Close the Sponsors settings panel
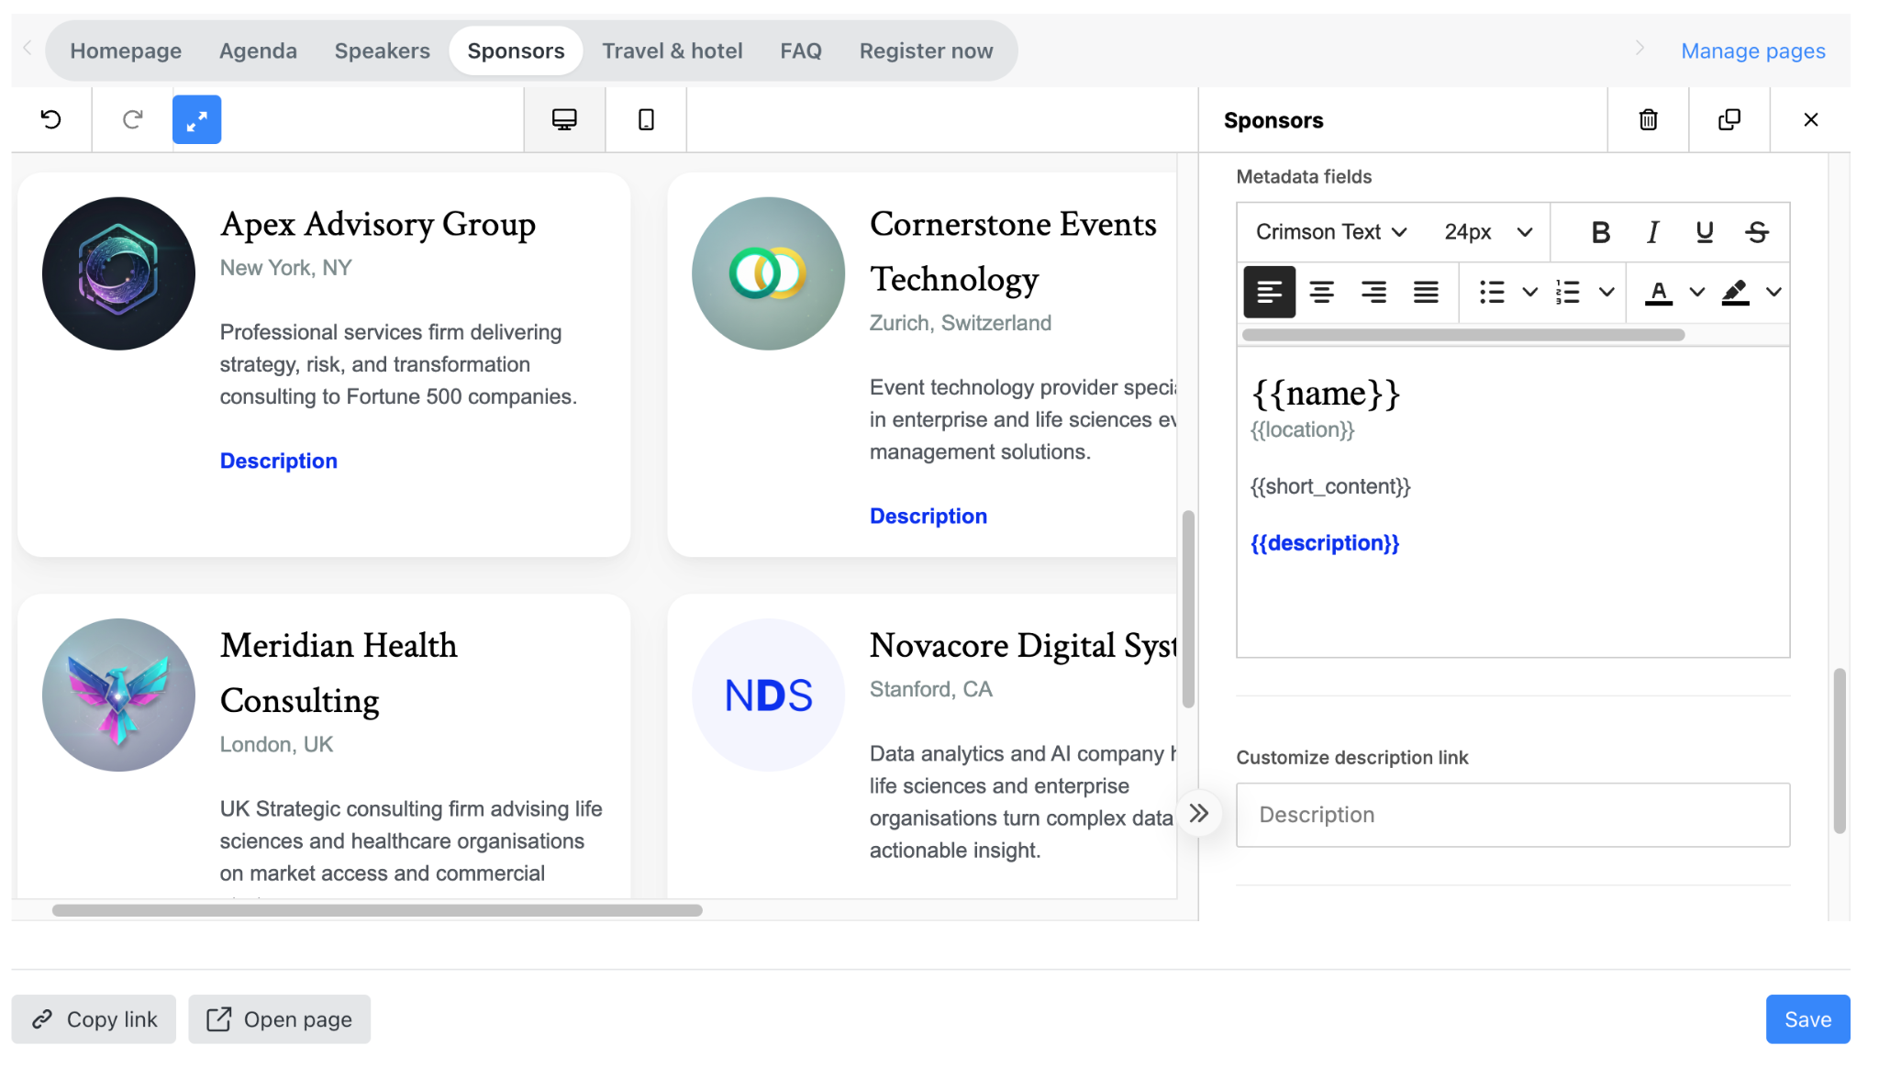This screenshot has height=1068, width=1879. pos(1810,119)
